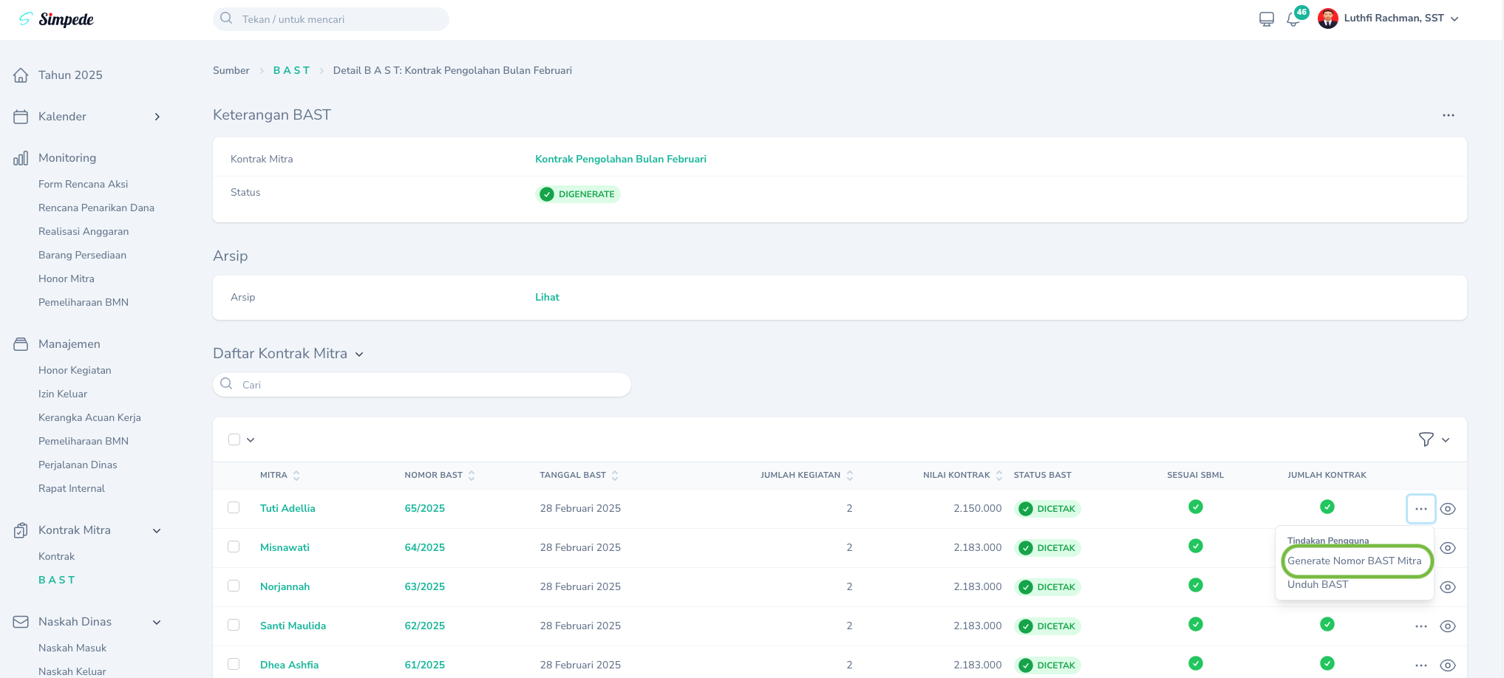Sort by Mitra column arrows
The image size is (1504, 678).
coord(296,476)
